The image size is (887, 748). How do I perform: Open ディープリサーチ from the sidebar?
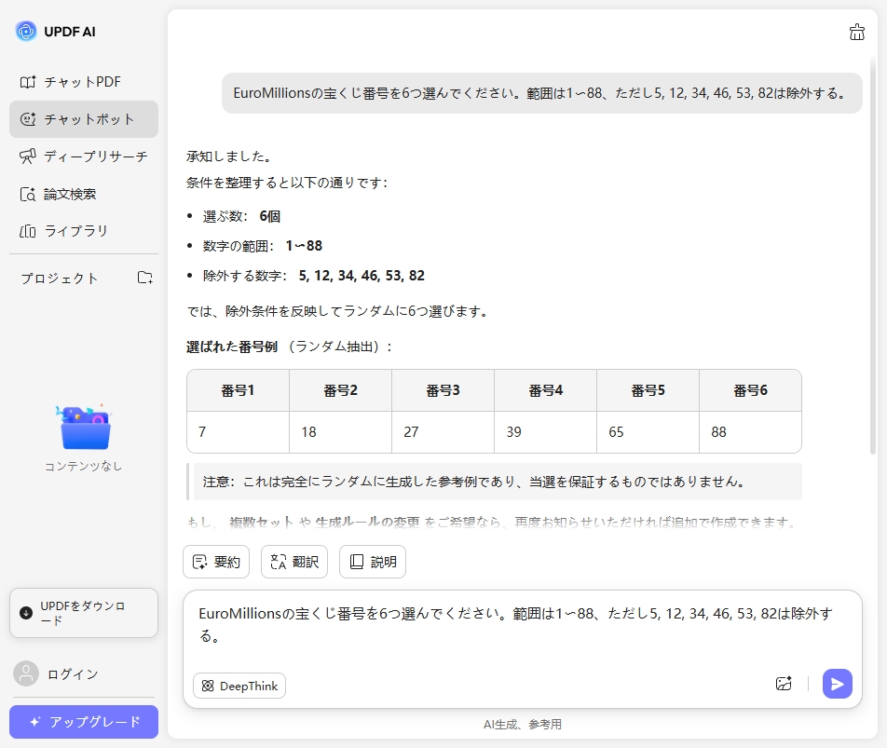(83, 156)
